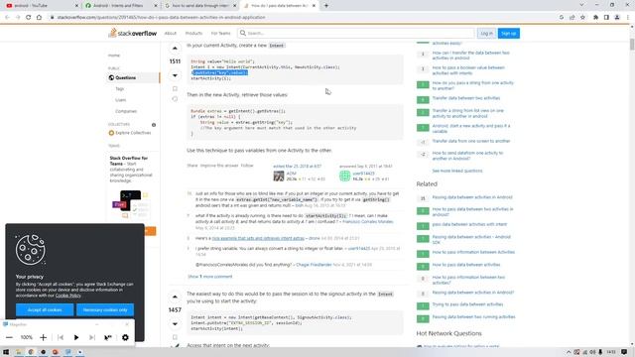Image resolution: width=635 pixels, height=357 pixels.
Task: Open the browser extensions puzzle icon
Action: coord(595,18)
